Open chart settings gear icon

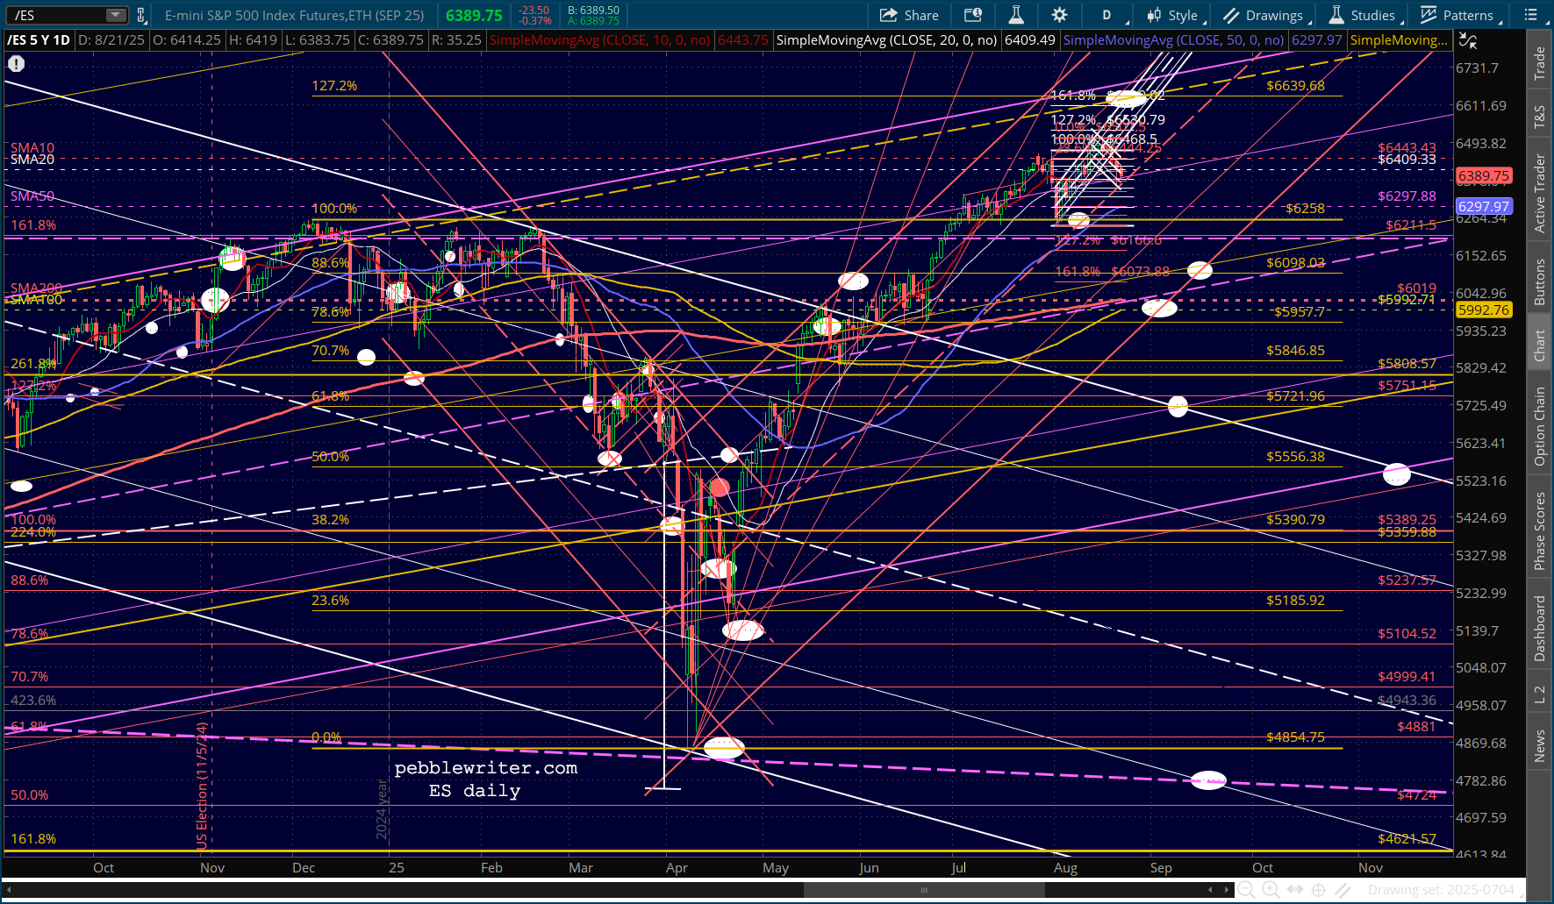[x=1059, y=15]
